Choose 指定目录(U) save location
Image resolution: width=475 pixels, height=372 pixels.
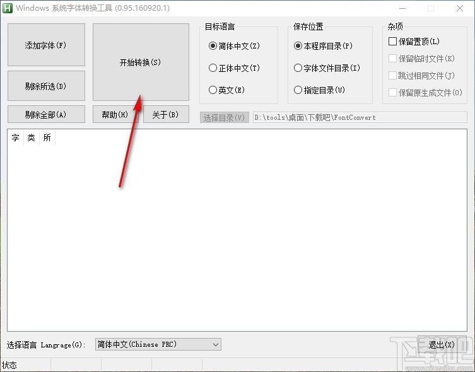tap(319, 90)
